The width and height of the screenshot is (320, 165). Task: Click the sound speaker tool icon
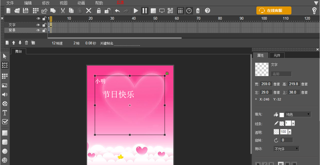pos(5,95)
